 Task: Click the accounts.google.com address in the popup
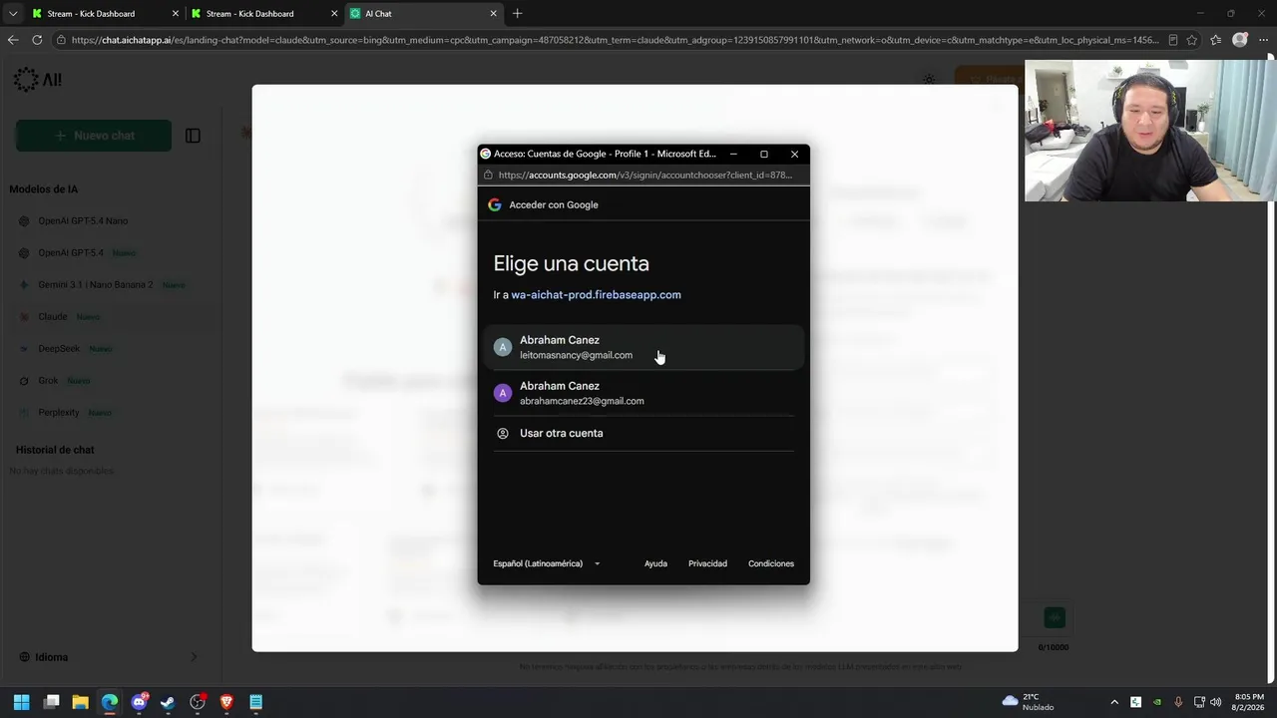[x=644, y=175]
